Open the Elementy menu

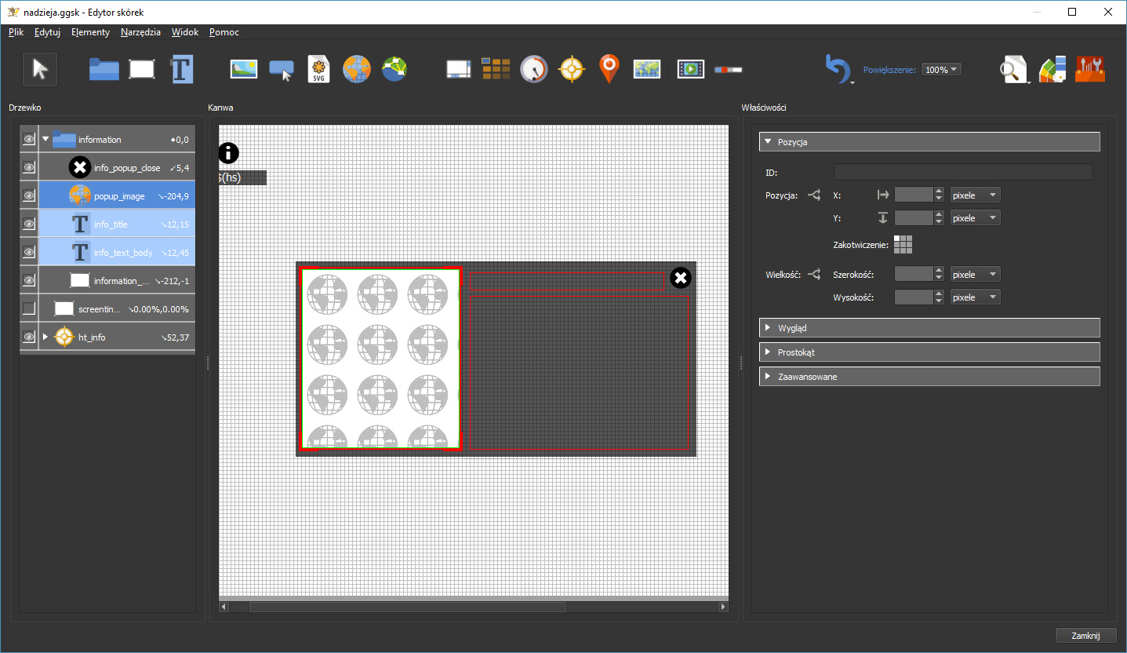point(90,32)
